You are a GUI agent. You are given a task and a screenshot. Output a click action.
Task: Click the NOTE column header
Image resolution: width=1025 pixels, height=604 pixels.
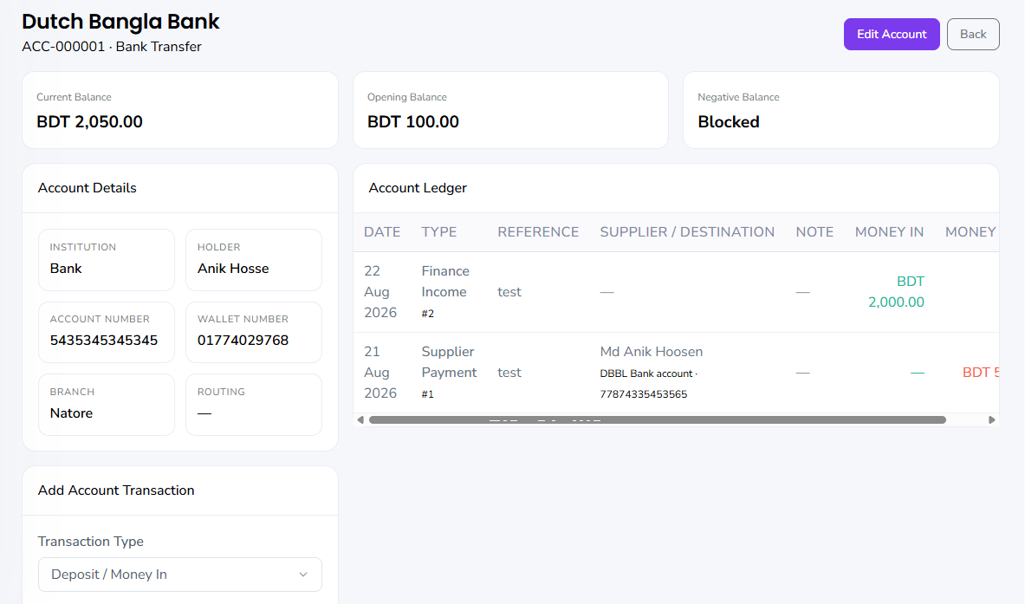point(814,231)
